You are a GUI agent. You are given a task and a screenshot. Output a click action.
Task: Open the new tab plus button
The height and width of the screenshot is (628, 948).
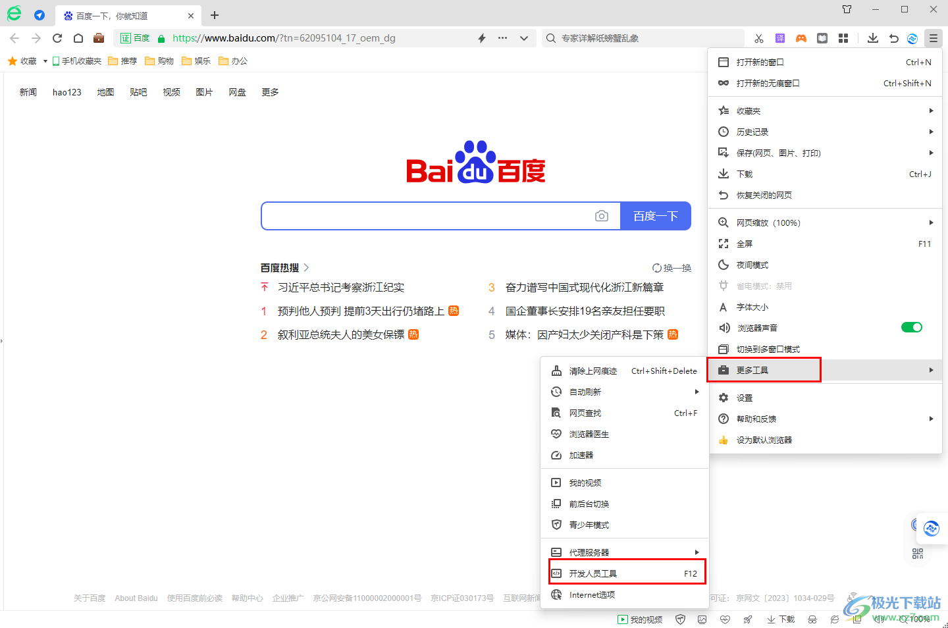(215, 15)
